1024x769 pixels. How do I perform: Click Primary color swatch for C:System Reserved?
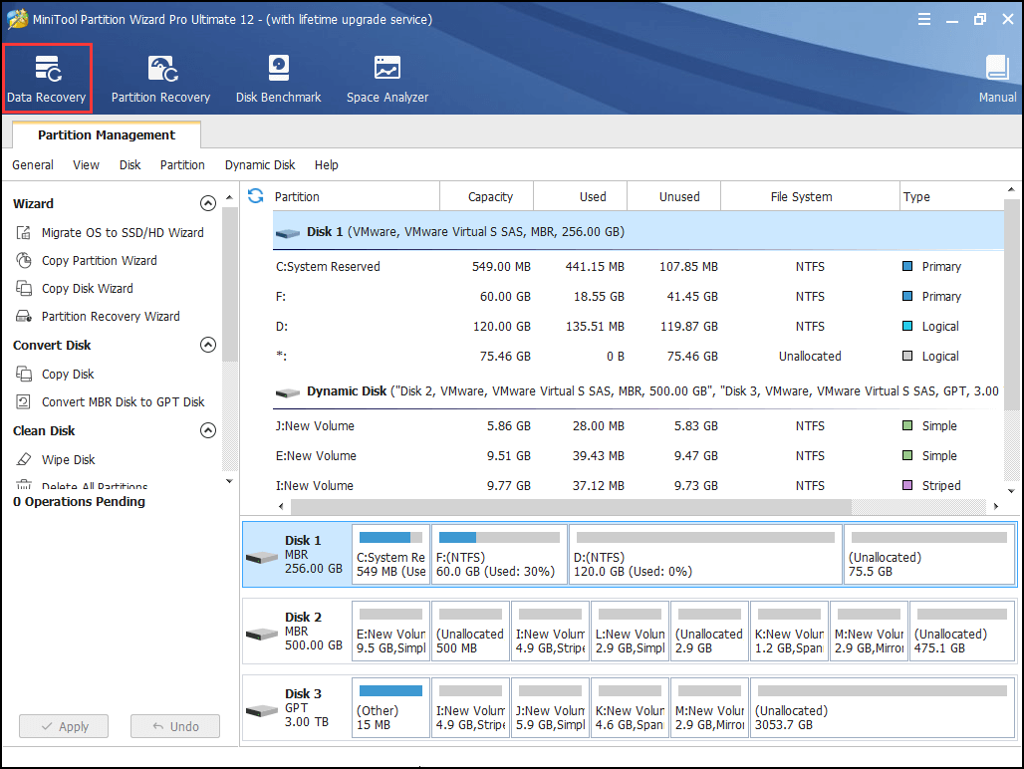point(907,266)
